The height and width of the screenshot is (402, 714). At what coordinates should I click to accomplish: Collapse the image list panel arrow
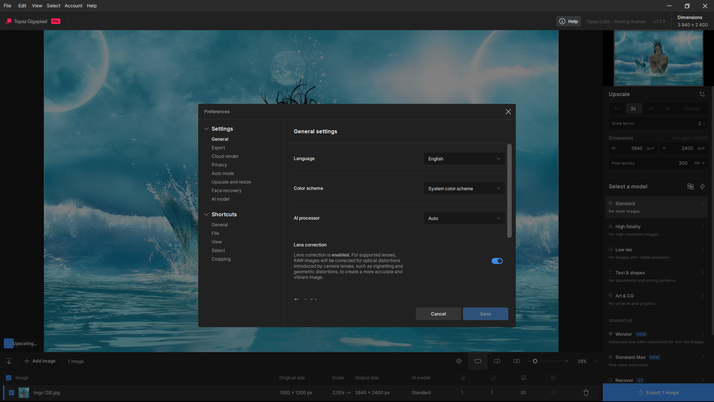(9, 361)
